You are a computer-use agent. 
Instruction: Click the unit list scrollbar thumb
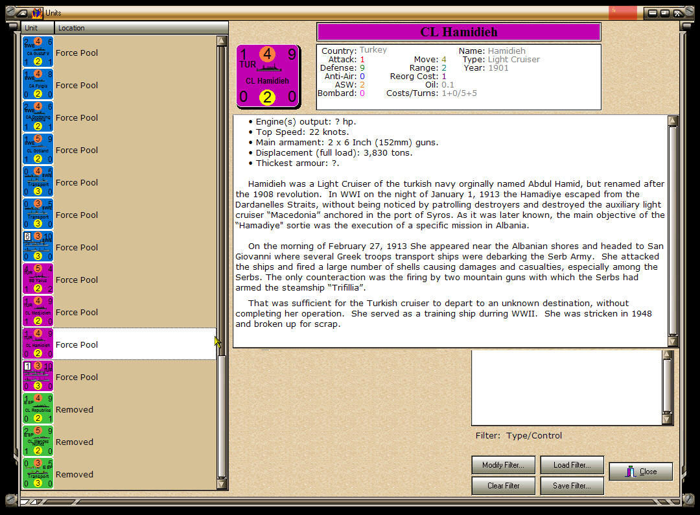[x=222, y=416]
